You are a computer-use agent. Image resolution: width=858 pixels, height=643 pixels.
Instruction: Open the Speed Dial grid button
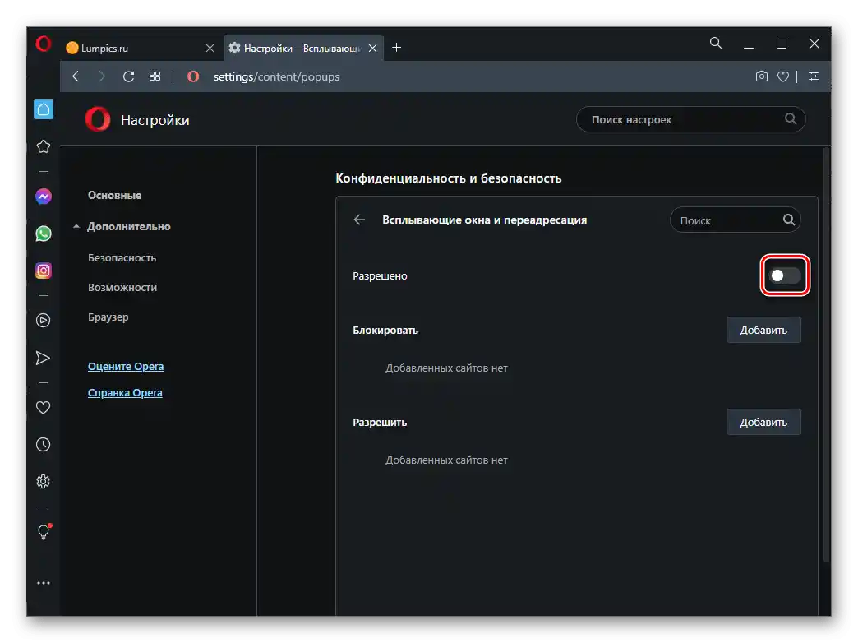tap(155, 76)
